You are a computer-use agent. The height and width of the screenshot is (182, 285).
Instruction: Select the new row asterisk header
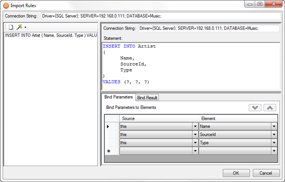coord(112,151)
